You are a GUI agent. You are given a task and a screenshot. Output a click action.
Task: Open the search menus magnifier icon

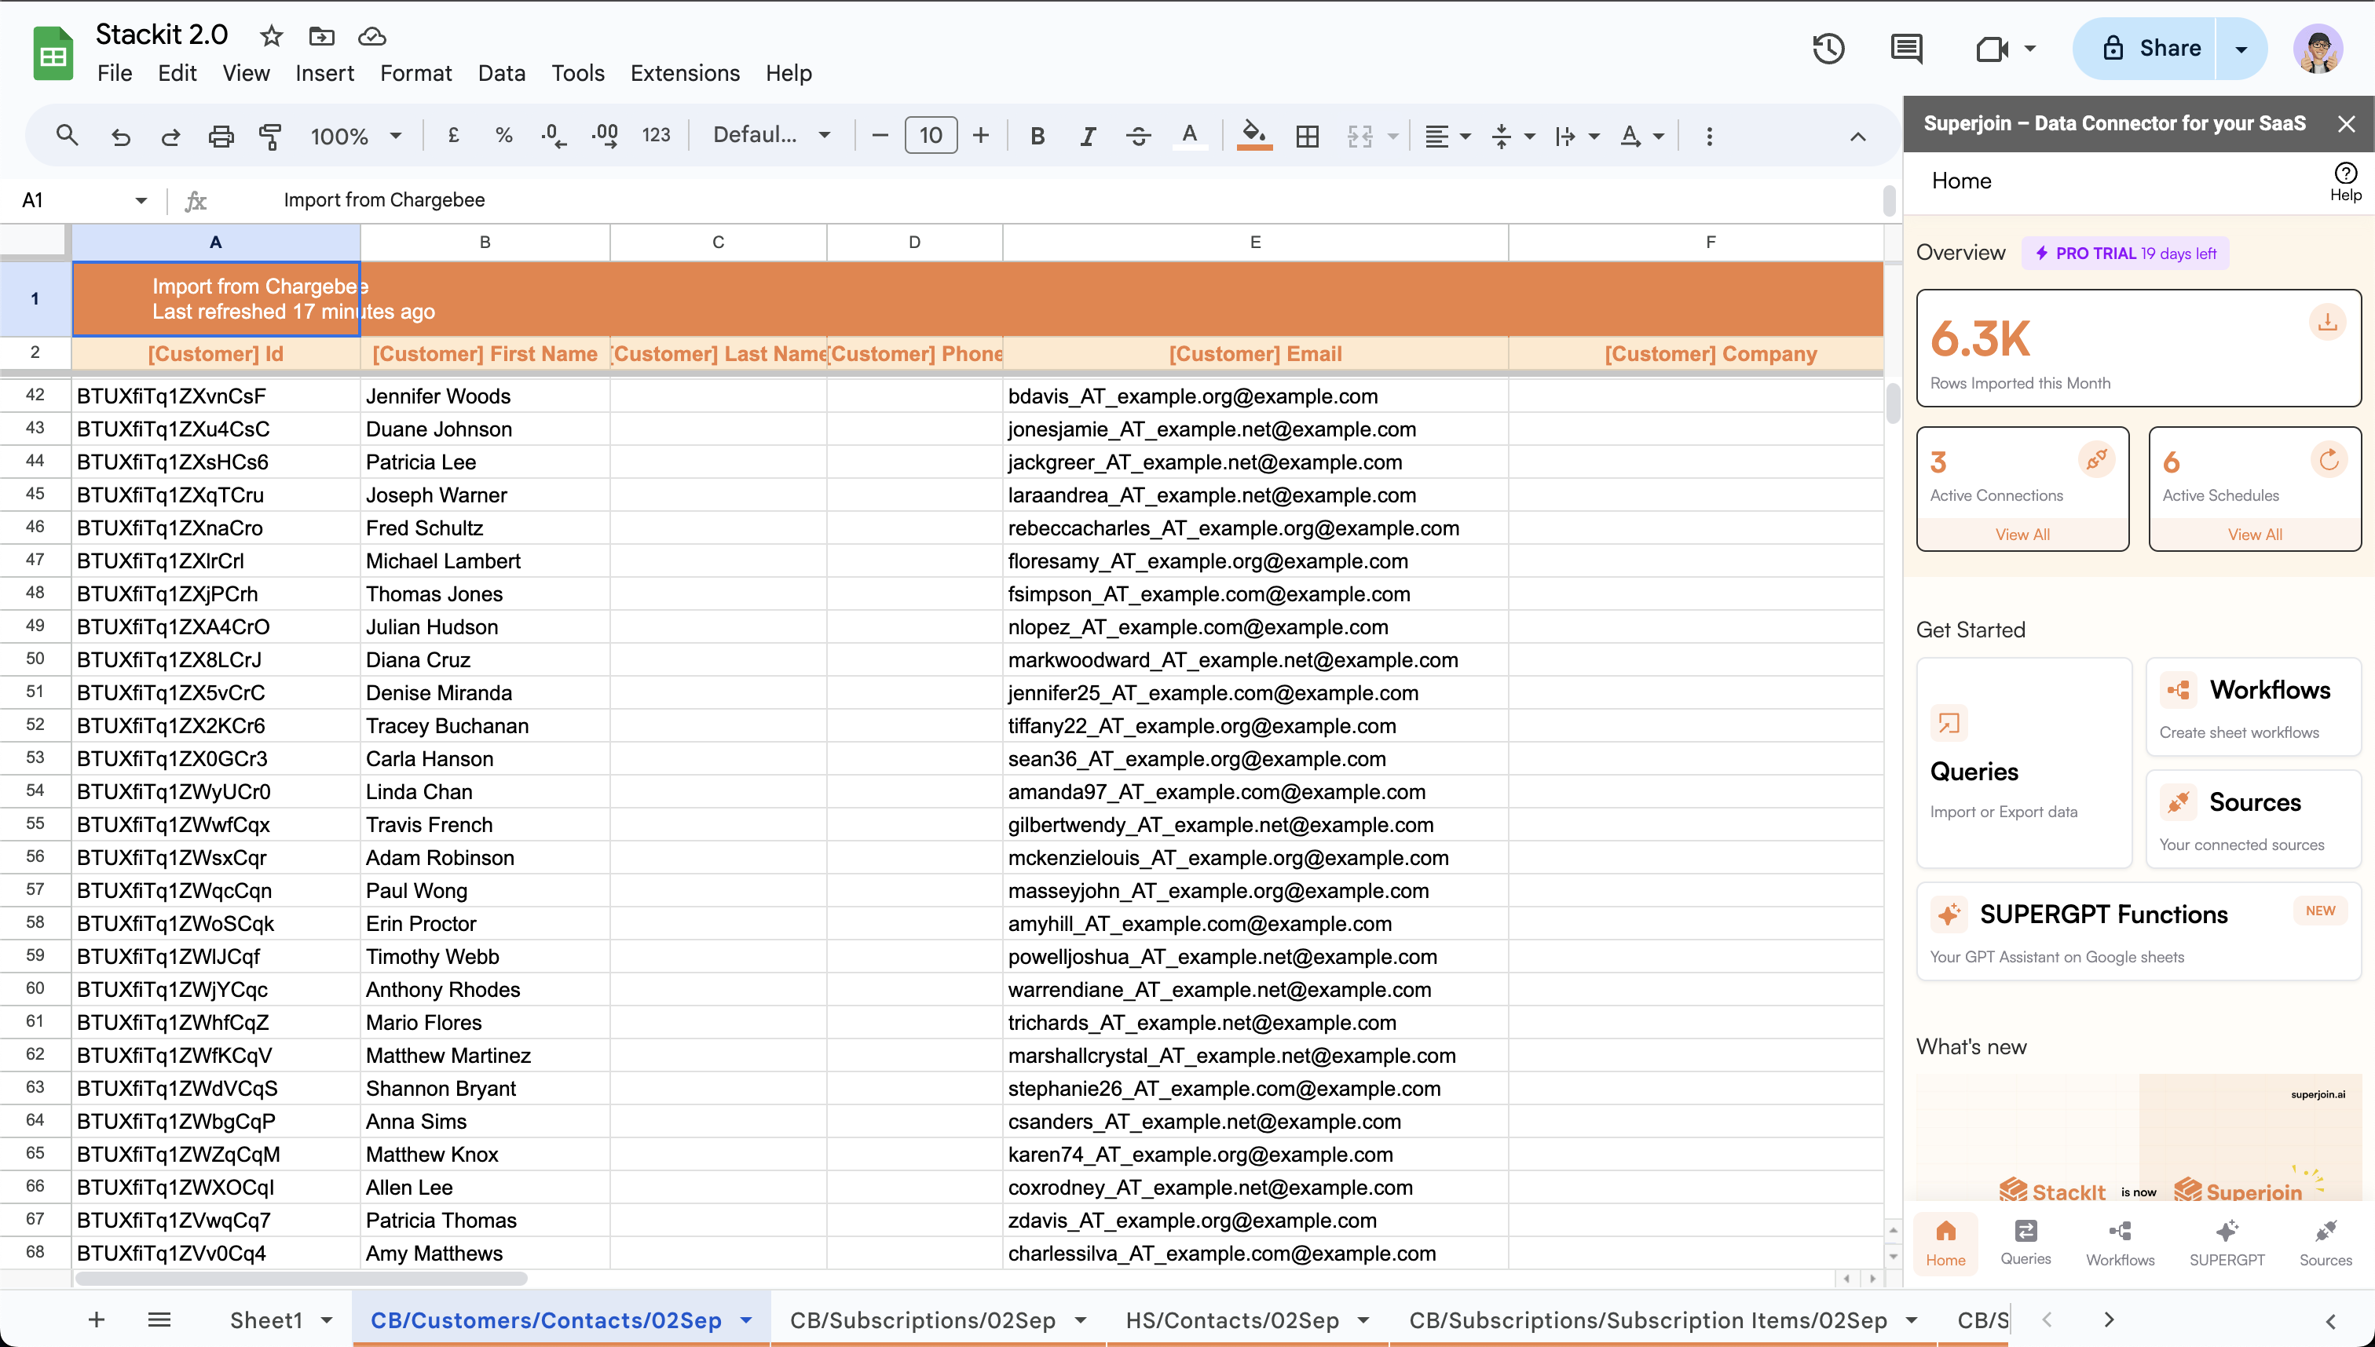67,136
